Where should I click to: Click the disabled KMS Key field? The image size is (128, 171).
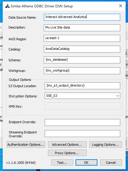(x=82, y=106)
